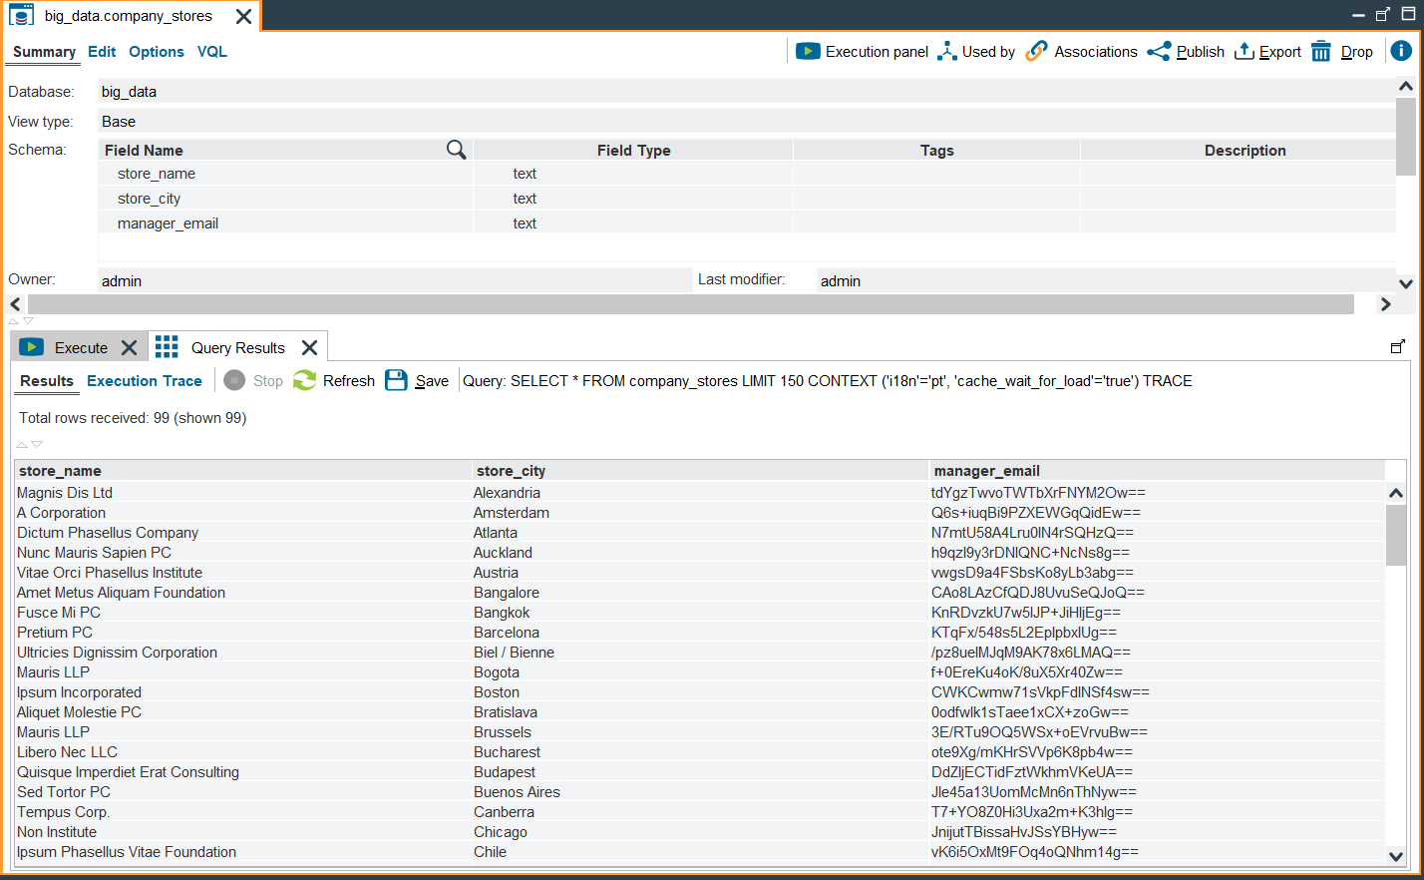The image size is (1424, 880).
Task: Click the summary panel scroll down arrow
Action: point(1406,283)
